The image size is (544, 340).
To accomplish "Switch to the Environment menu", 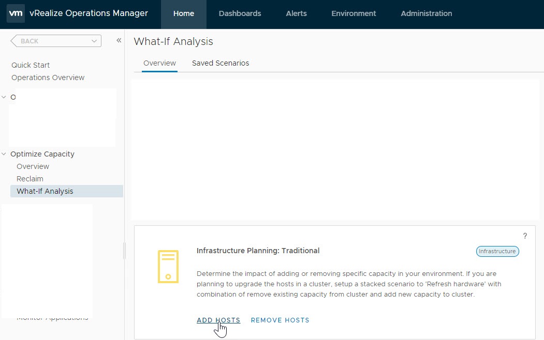I will [354, 14].
